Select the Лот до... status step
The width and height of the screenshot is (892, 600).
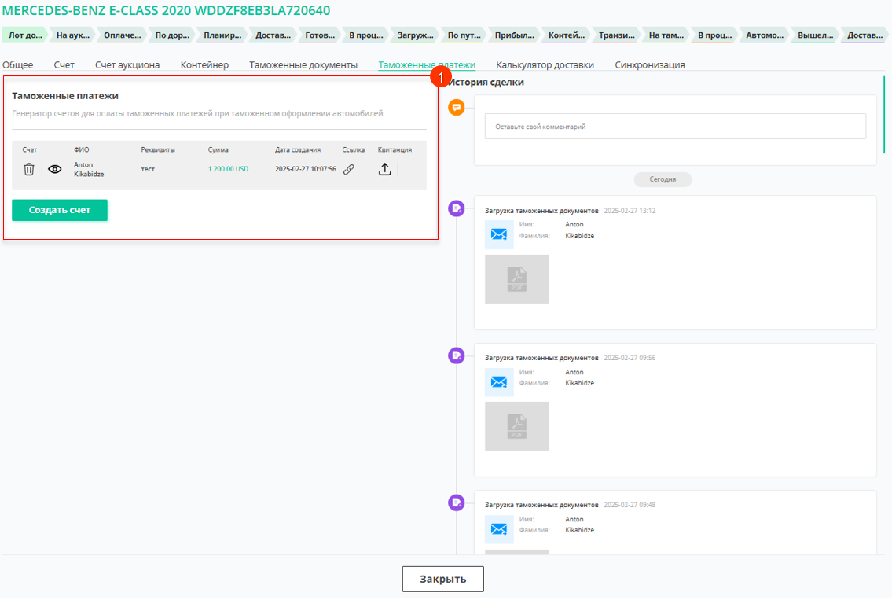[x=26, y=35]
